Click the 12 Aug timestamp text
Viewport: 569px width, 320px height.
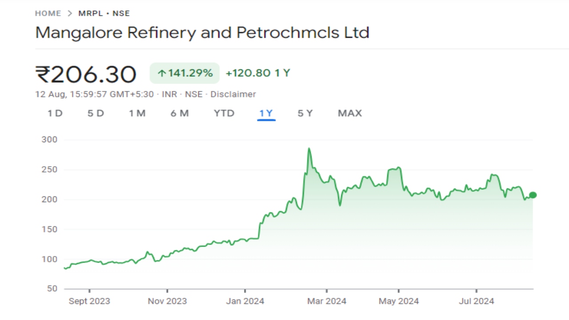point(94,94)
